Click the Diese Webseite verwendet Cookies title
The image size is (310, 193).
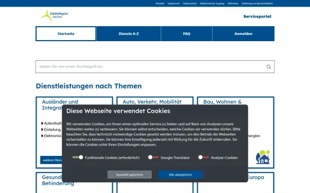[x=118, y=111]
